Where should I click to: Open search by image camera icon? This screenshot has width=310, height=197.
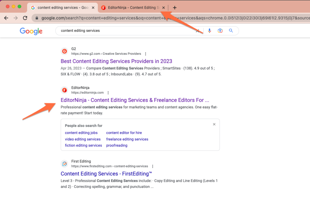pos(220,31)
